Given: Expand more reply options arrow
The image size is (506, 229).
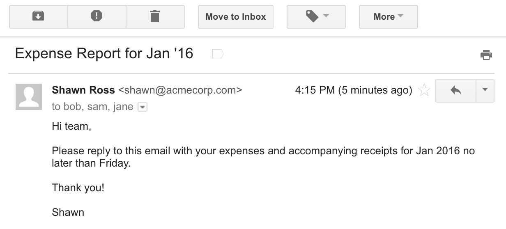Looking at the screenshot, I should coord(485,90).
